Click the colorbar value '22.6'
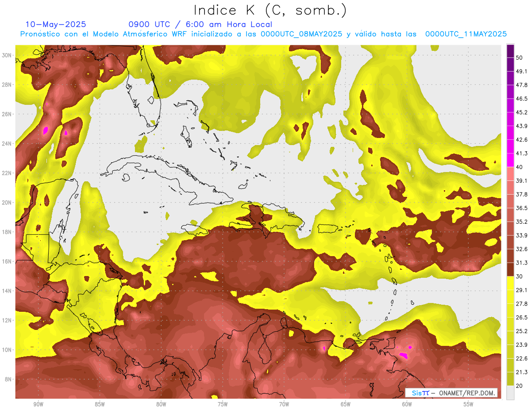The image size is (531, 410). pos(521,359)
